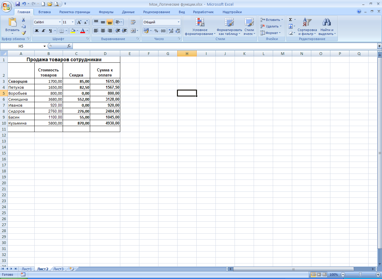Toggle Wrap Text in the alignment group
Viewport: 382px width, 279px height.
[x=133, y=22]
